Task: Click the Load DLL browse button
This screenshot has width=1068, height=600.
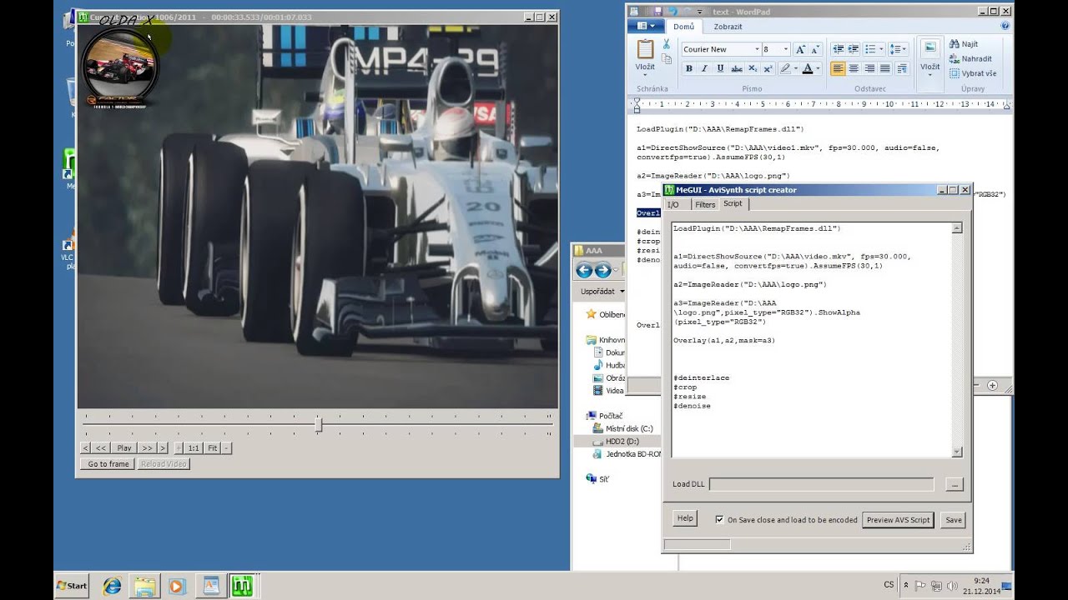Action: [x=955, y=484]
